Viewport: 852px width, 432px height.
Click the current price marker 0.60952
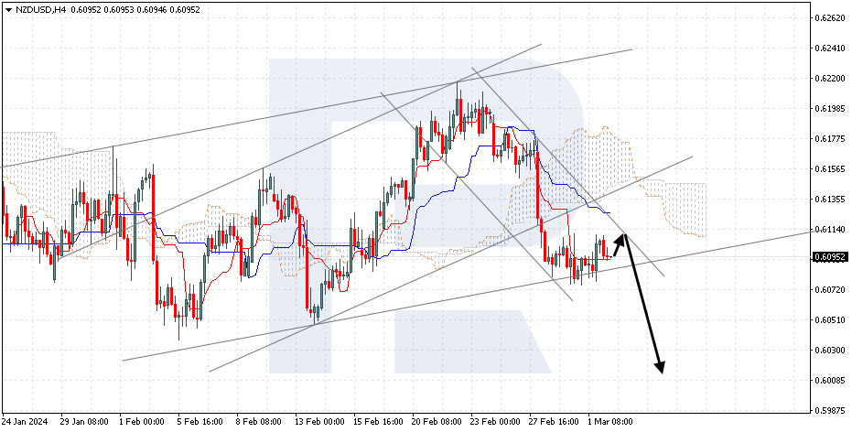pyautogui.click(x=828, y=257)
